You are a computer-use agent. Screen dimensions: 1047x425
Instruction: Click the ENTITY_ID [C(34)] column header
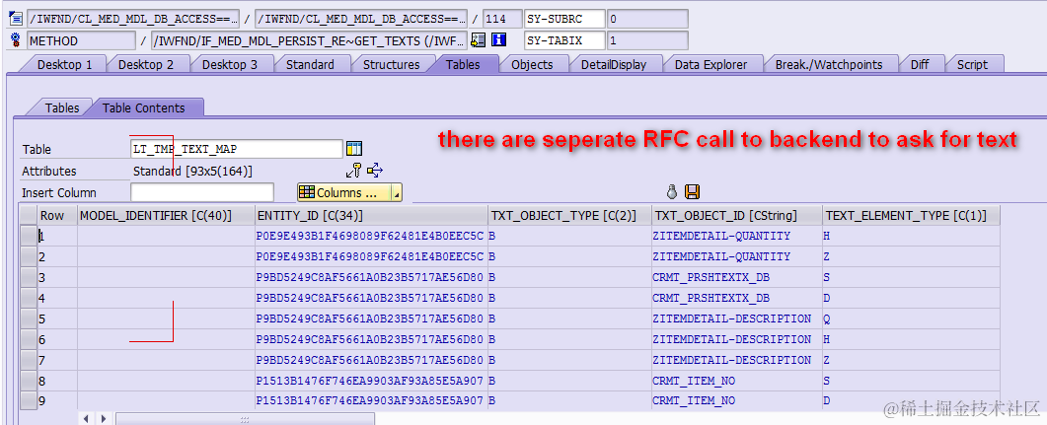click(x=371, y=215)
